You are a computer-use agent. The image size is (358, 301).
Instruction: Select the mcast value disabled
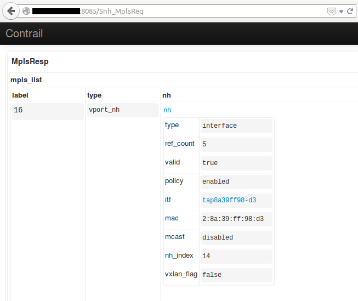click(236, 238)
